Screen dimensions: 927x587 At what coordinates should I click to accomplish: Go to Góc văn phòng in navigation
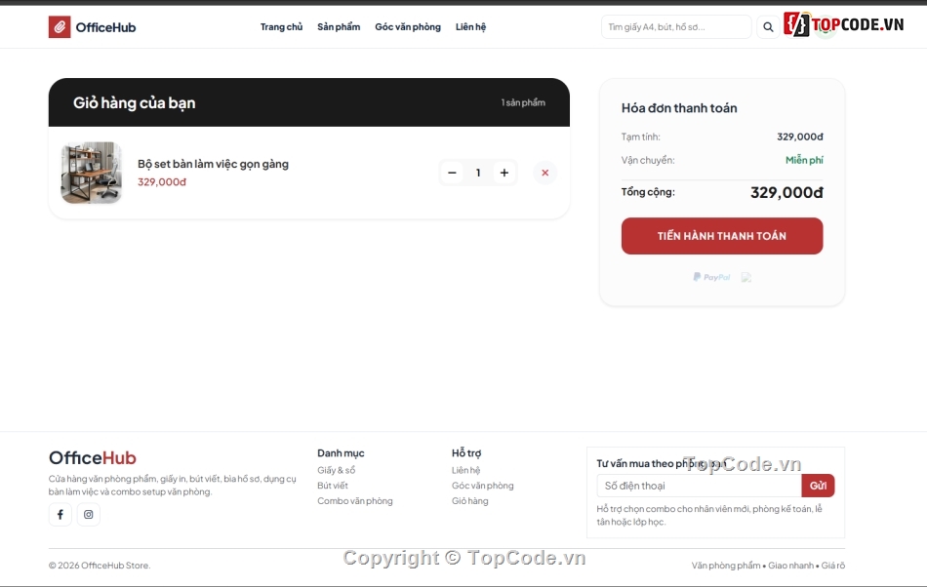click(408, 27)
